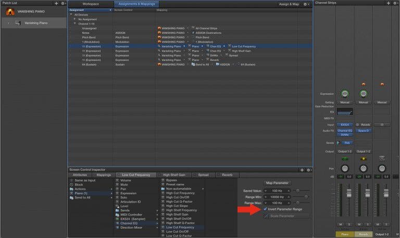Click the Map Parameter button
Screen dimensions: 400x238
(x=277, y=183)
